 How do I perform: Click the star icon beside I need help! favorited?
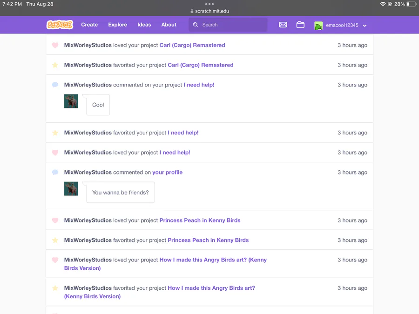[55, 133]
